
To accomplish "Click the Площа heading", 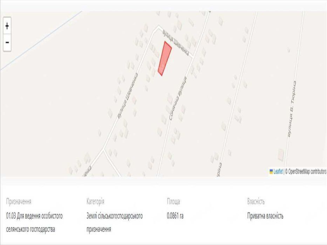I will click(x=173, y=202).
